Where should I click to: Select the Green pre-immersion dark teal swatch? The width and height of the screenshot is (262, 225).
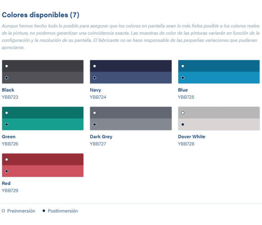coord(43,113)
